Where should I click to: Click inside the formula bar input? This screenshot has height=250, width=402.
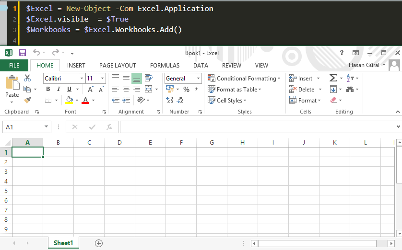(x=258, y=127)
